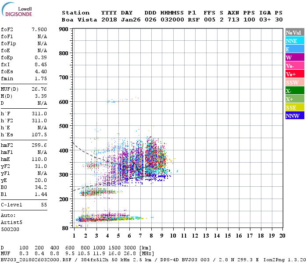This screenshot has width=307, height=263.
Task: Click the hmF2 value 299.6
Action: pyautogui.click(x=39, y=145)
